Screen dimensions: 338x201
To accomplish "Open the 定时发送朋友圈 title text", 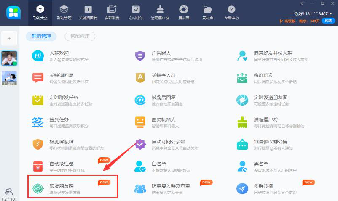I will coord(271,98).
